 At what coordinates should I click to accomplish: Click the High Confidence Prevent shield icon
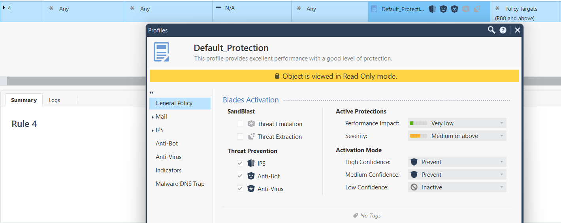click(414, 162)
